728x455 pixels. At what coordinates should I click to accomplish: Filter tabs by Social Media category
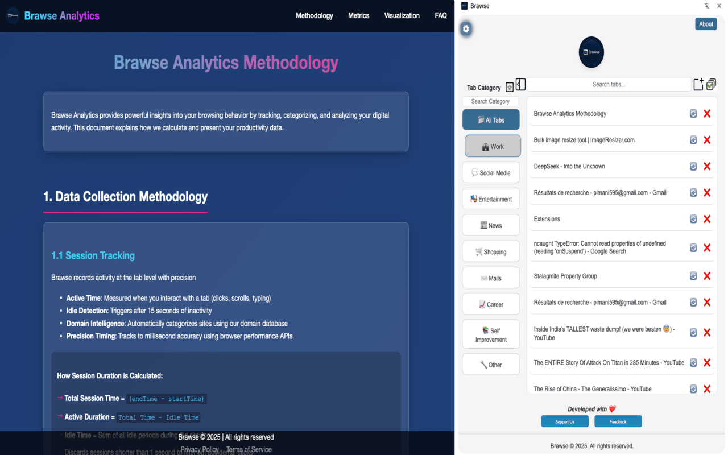coord(491,172)
